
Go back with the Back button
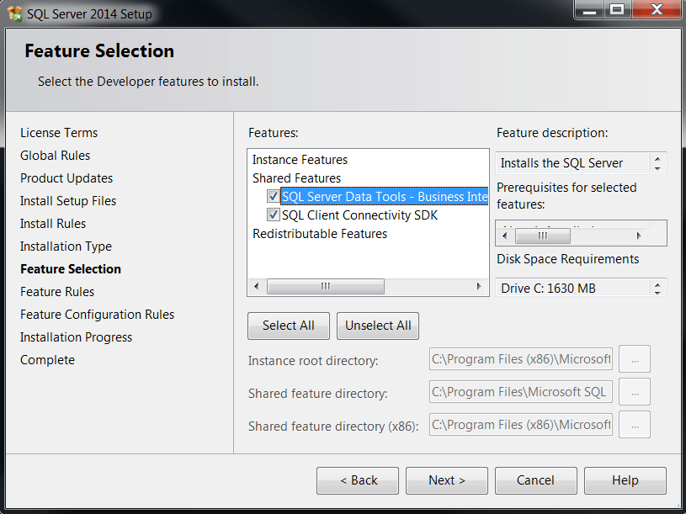click(x=358, y=480)
